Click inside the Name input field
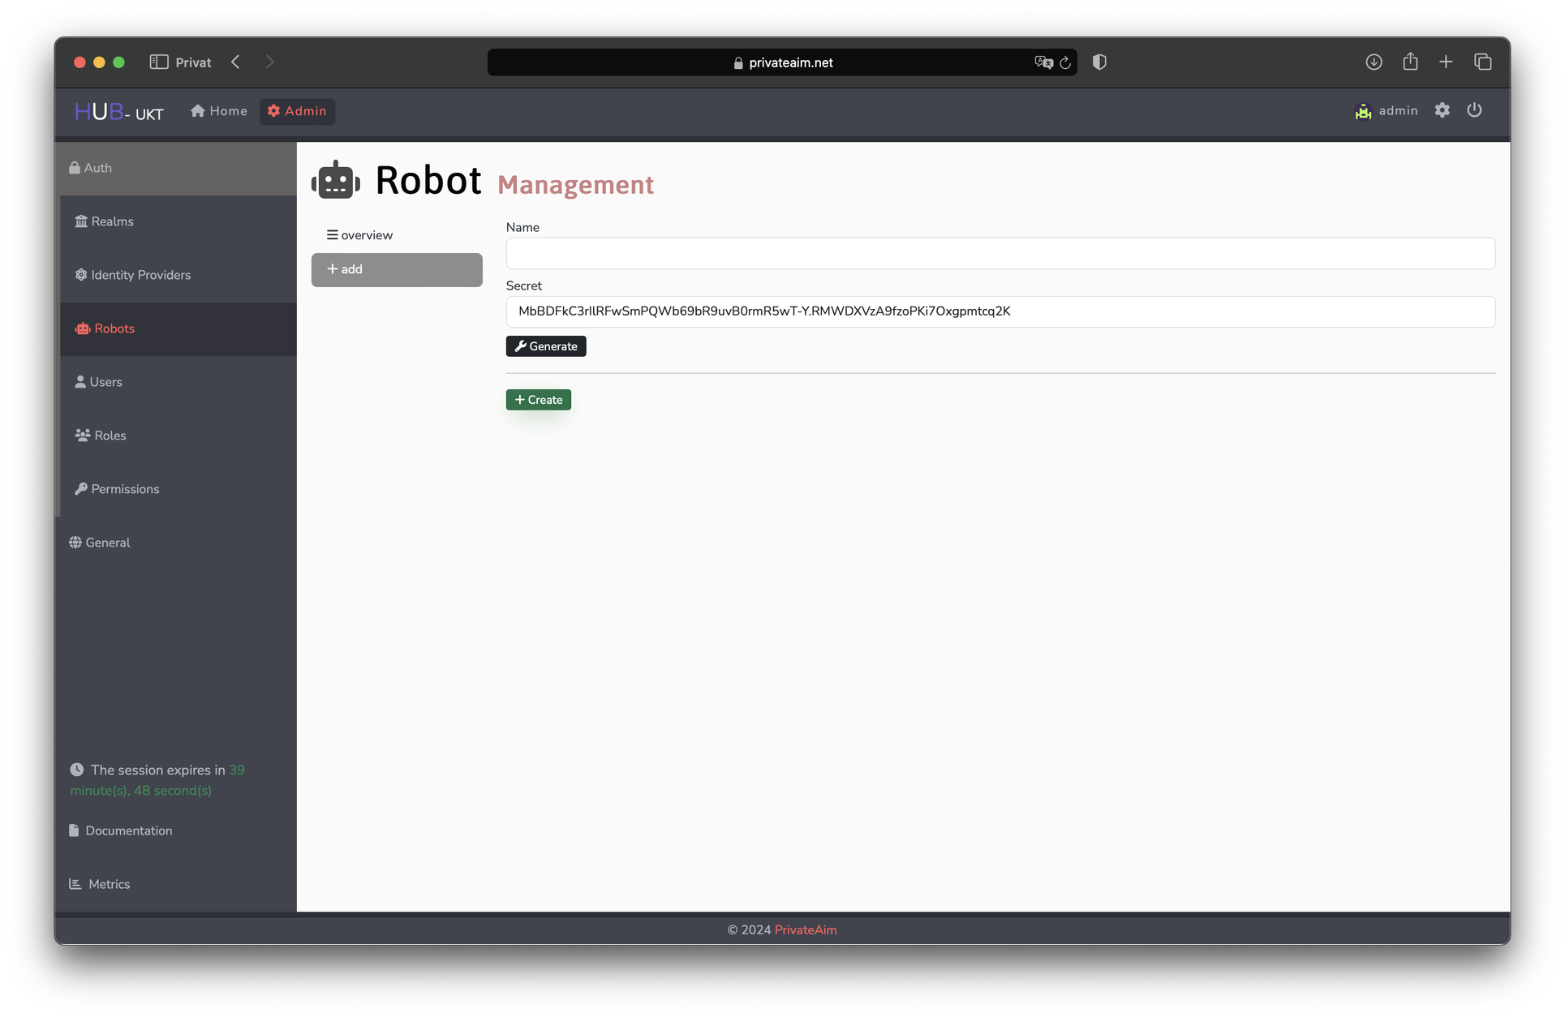1565x1017 pixels. click(998, 253)
